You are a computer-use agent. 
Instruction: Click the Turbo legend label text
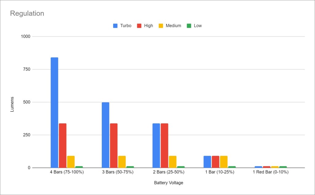(x=126, y=26)
